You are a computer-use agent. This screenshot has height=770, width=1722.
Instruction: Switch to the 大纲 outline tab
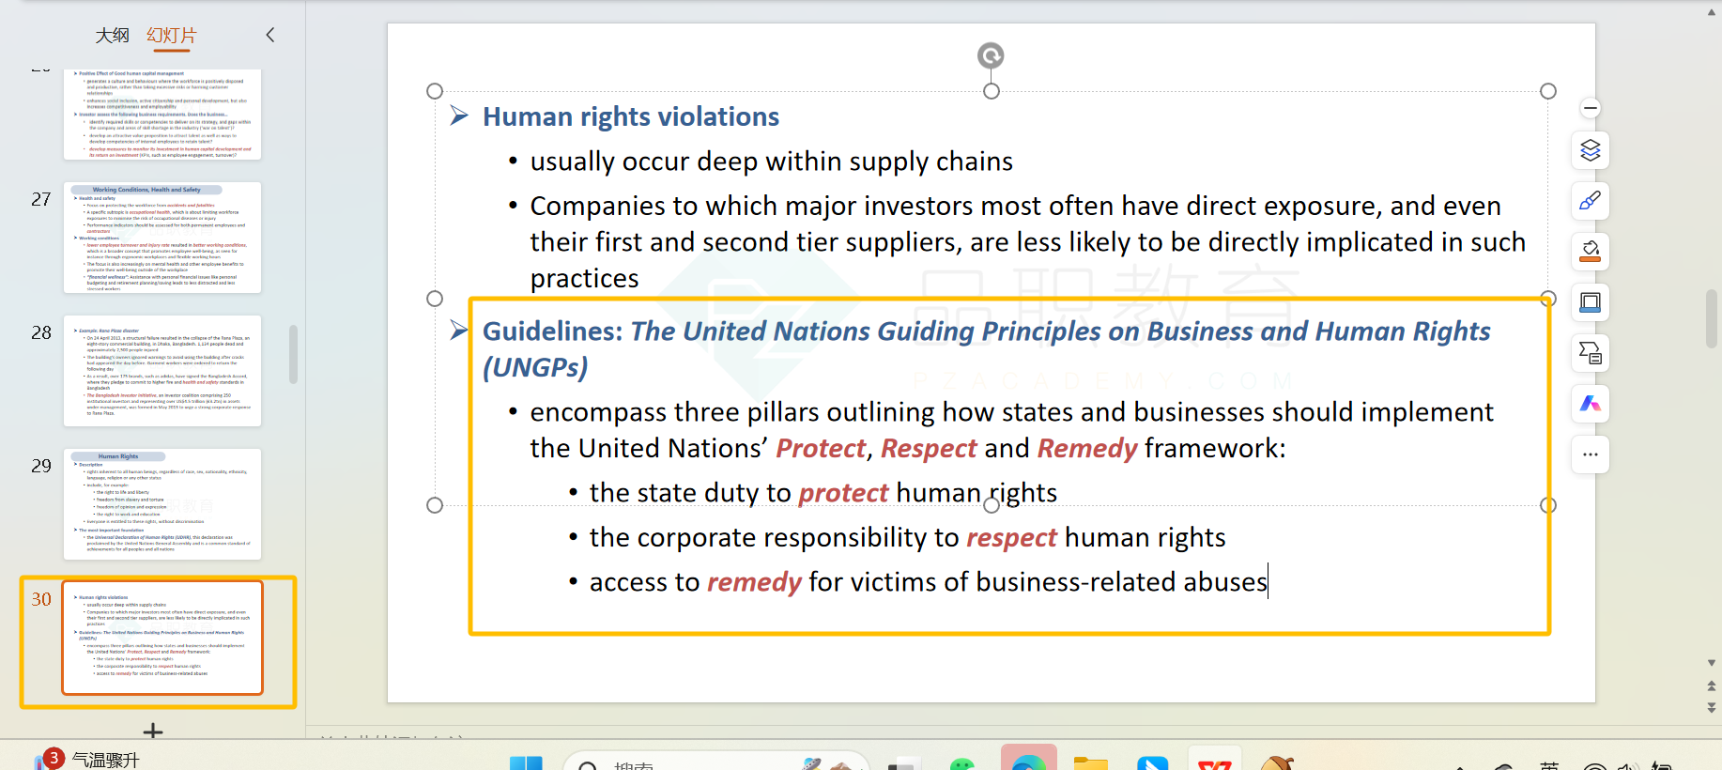[112, 35]
